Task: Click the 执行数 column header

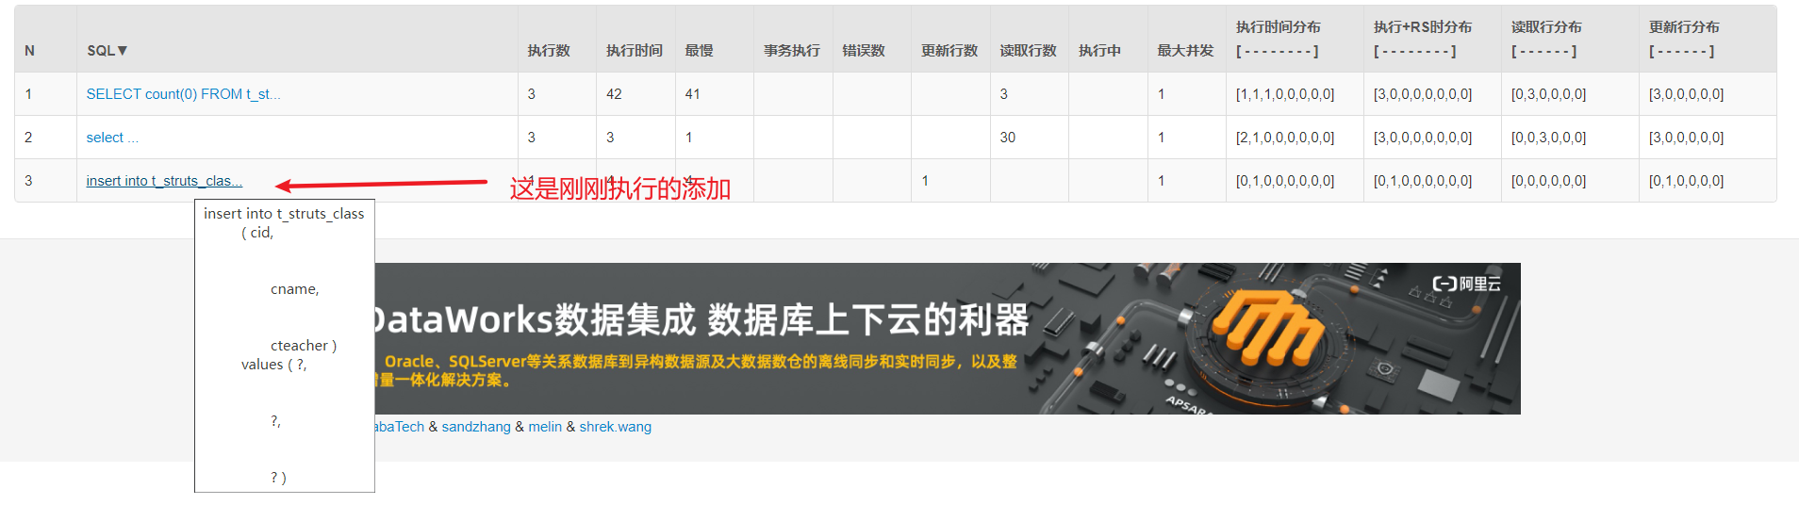Action: tap(549, 51)
